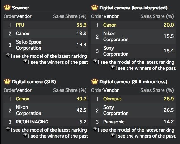The image size is (180, 144).
Task: Click arrow icon before mirror-less past winners link
Action: point(113,135)
